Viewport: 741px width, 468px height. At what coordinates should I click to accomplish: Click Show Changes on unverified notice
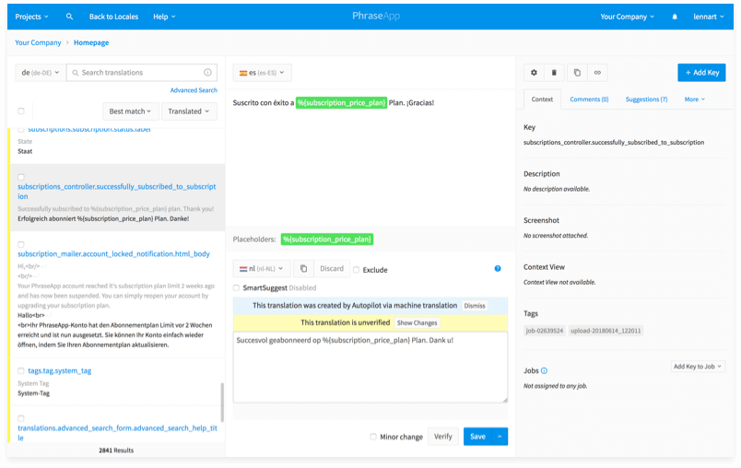tap(417, 323)
